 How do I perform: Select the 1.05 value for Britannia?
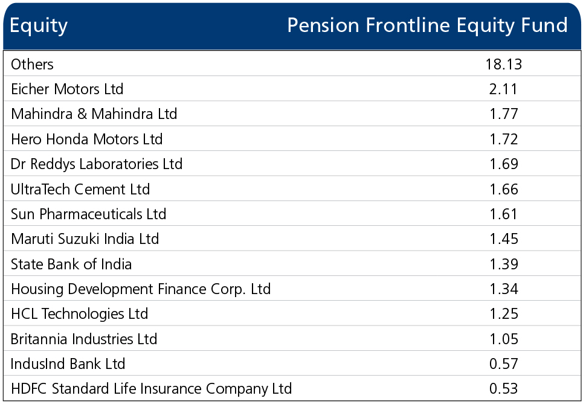(x=503, y=339)
